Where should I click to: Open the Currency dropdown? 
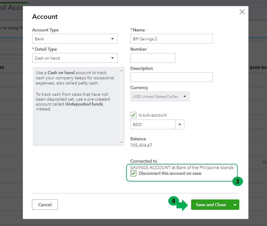pyautogui.click(x=160, y=96)
